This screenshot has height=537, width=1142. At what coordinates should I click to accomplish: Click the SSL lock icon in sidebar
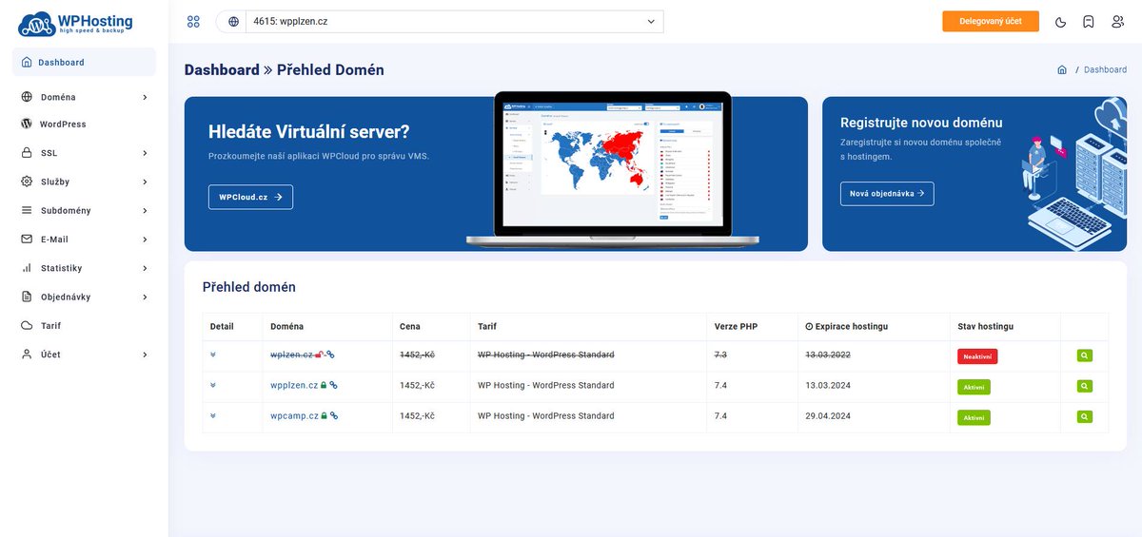[x=27, y=153]
